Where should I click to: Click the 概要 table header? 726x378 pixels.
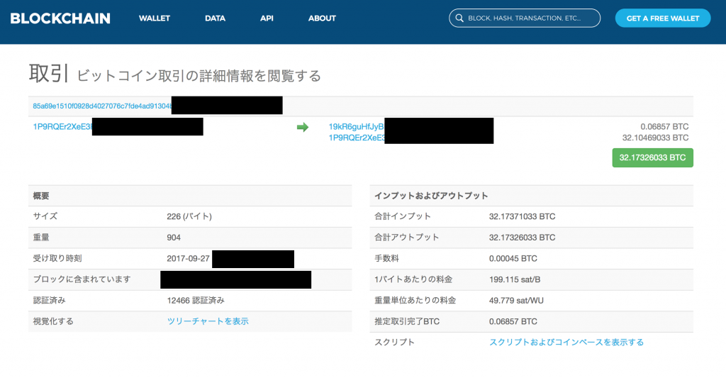[x=41, y=195]
